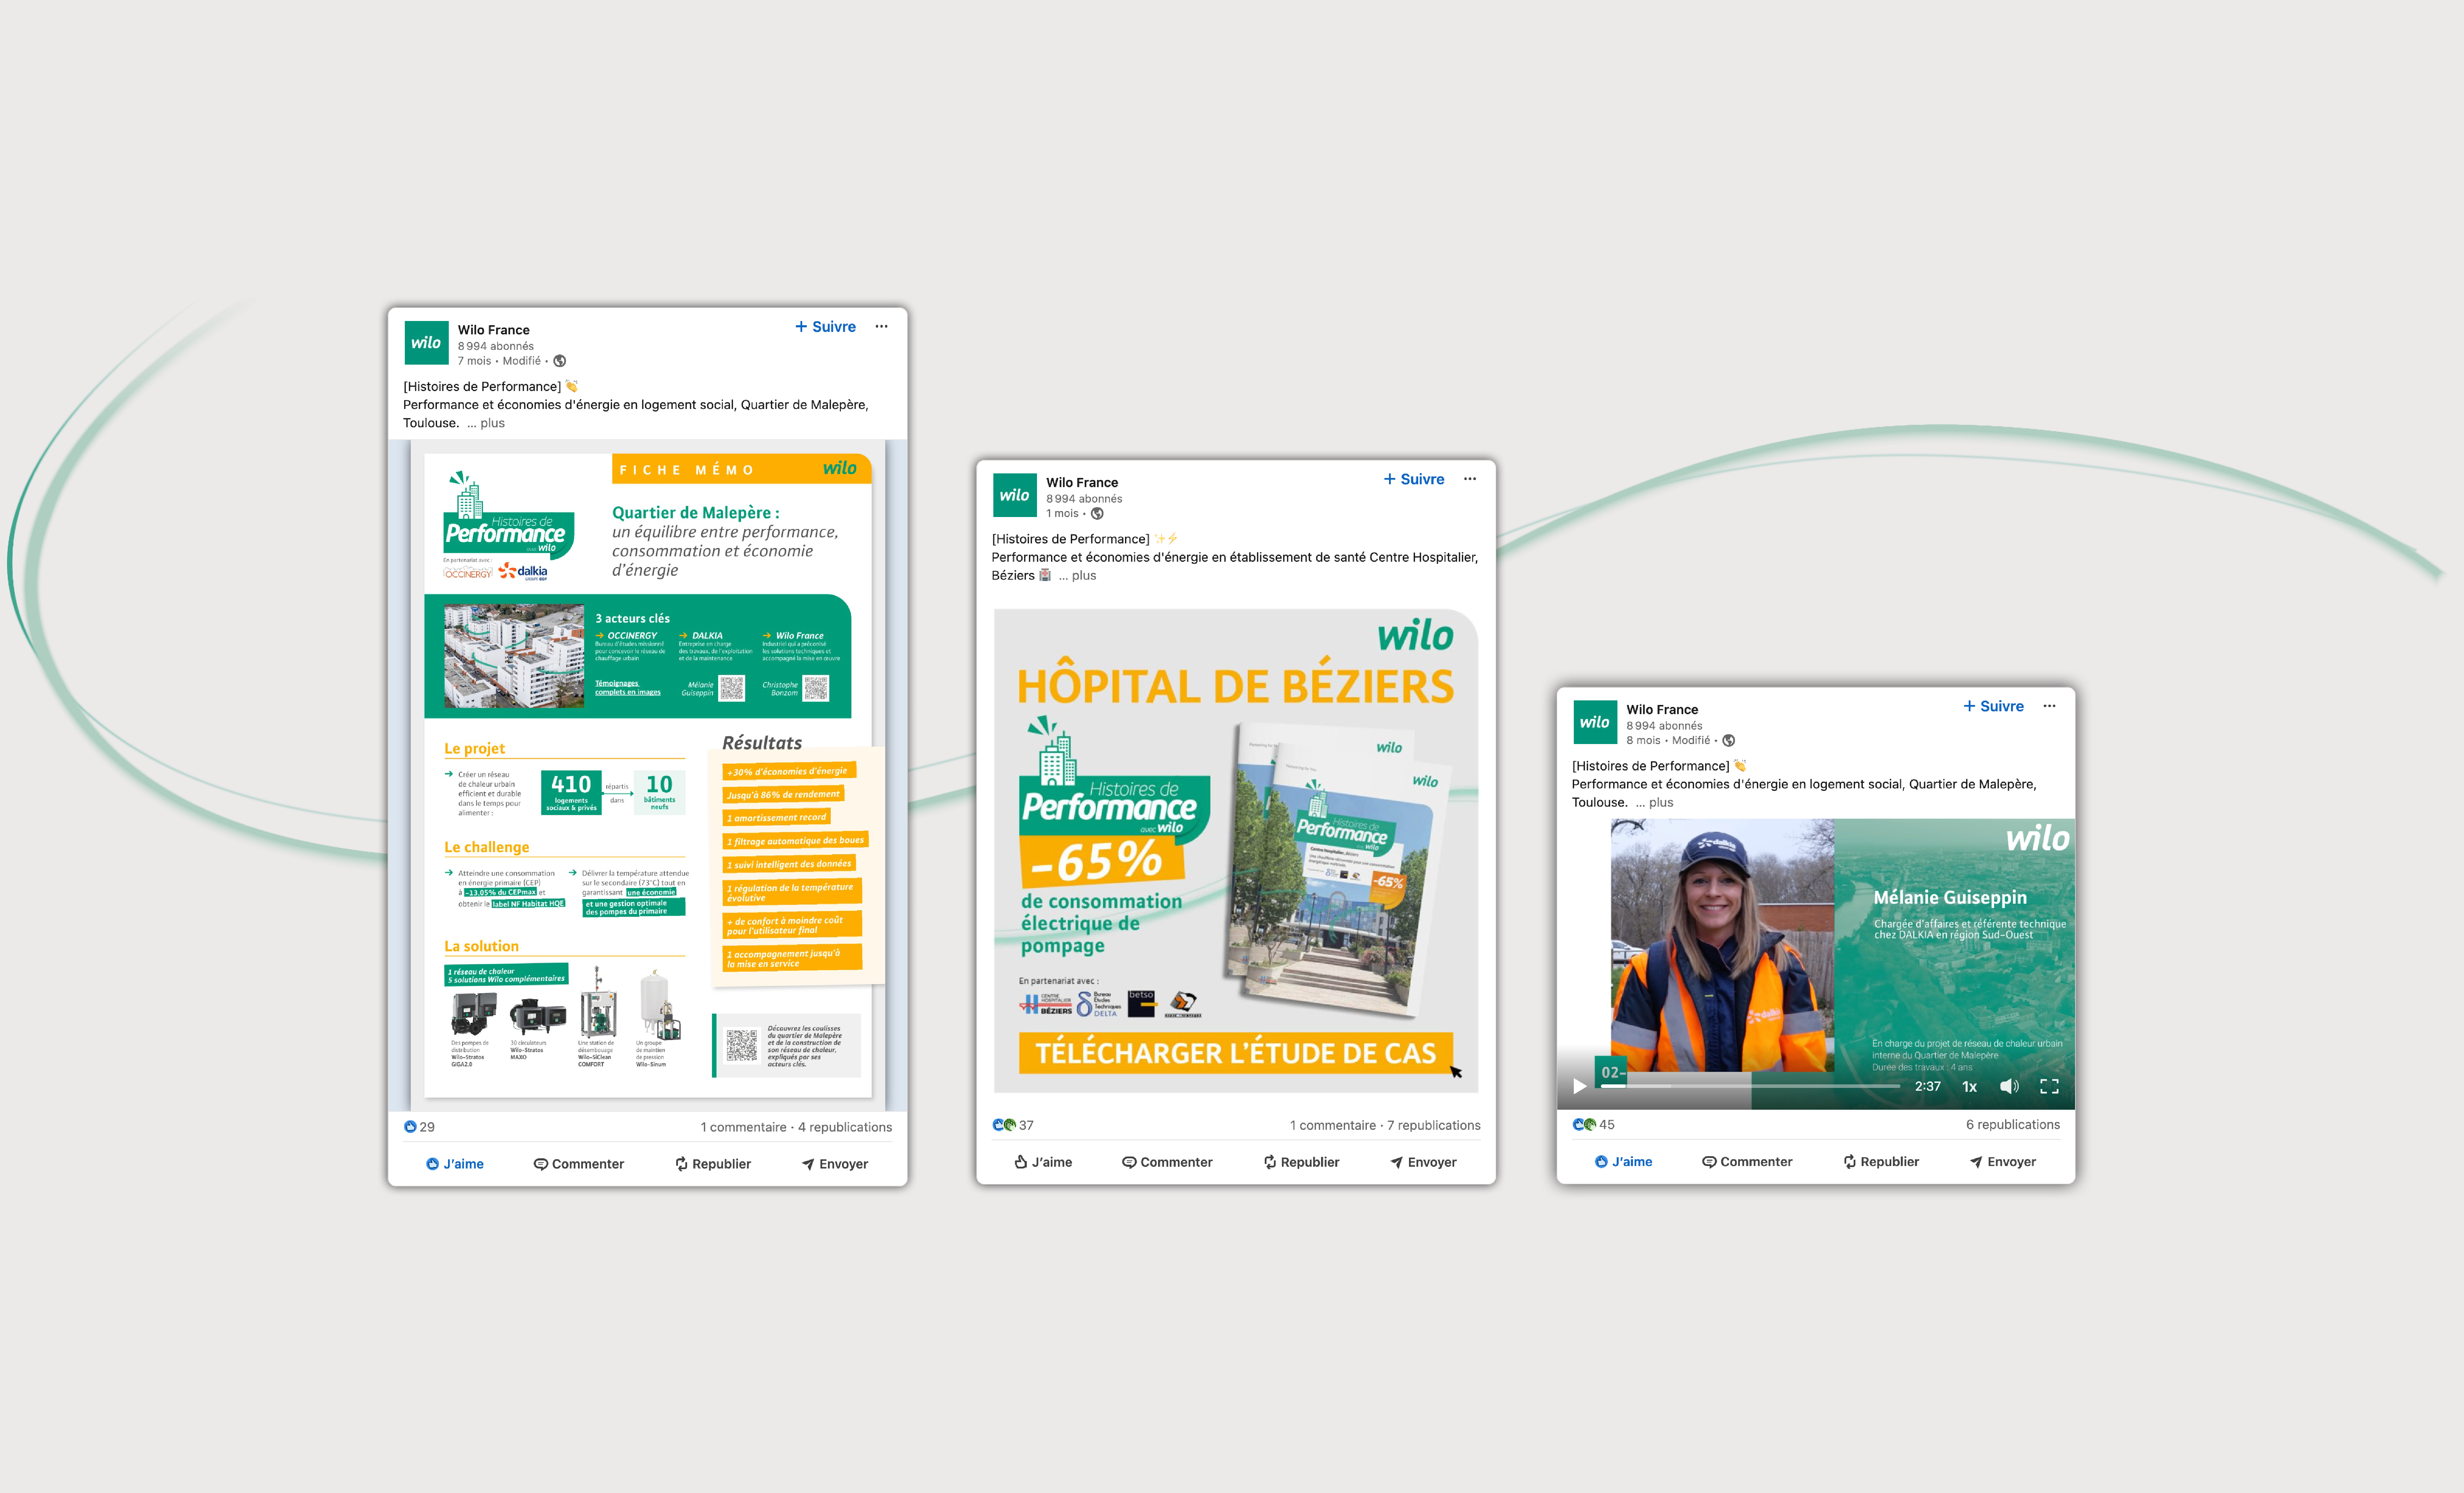Click Commenter on the Béziers post

click(1167, 1162)
